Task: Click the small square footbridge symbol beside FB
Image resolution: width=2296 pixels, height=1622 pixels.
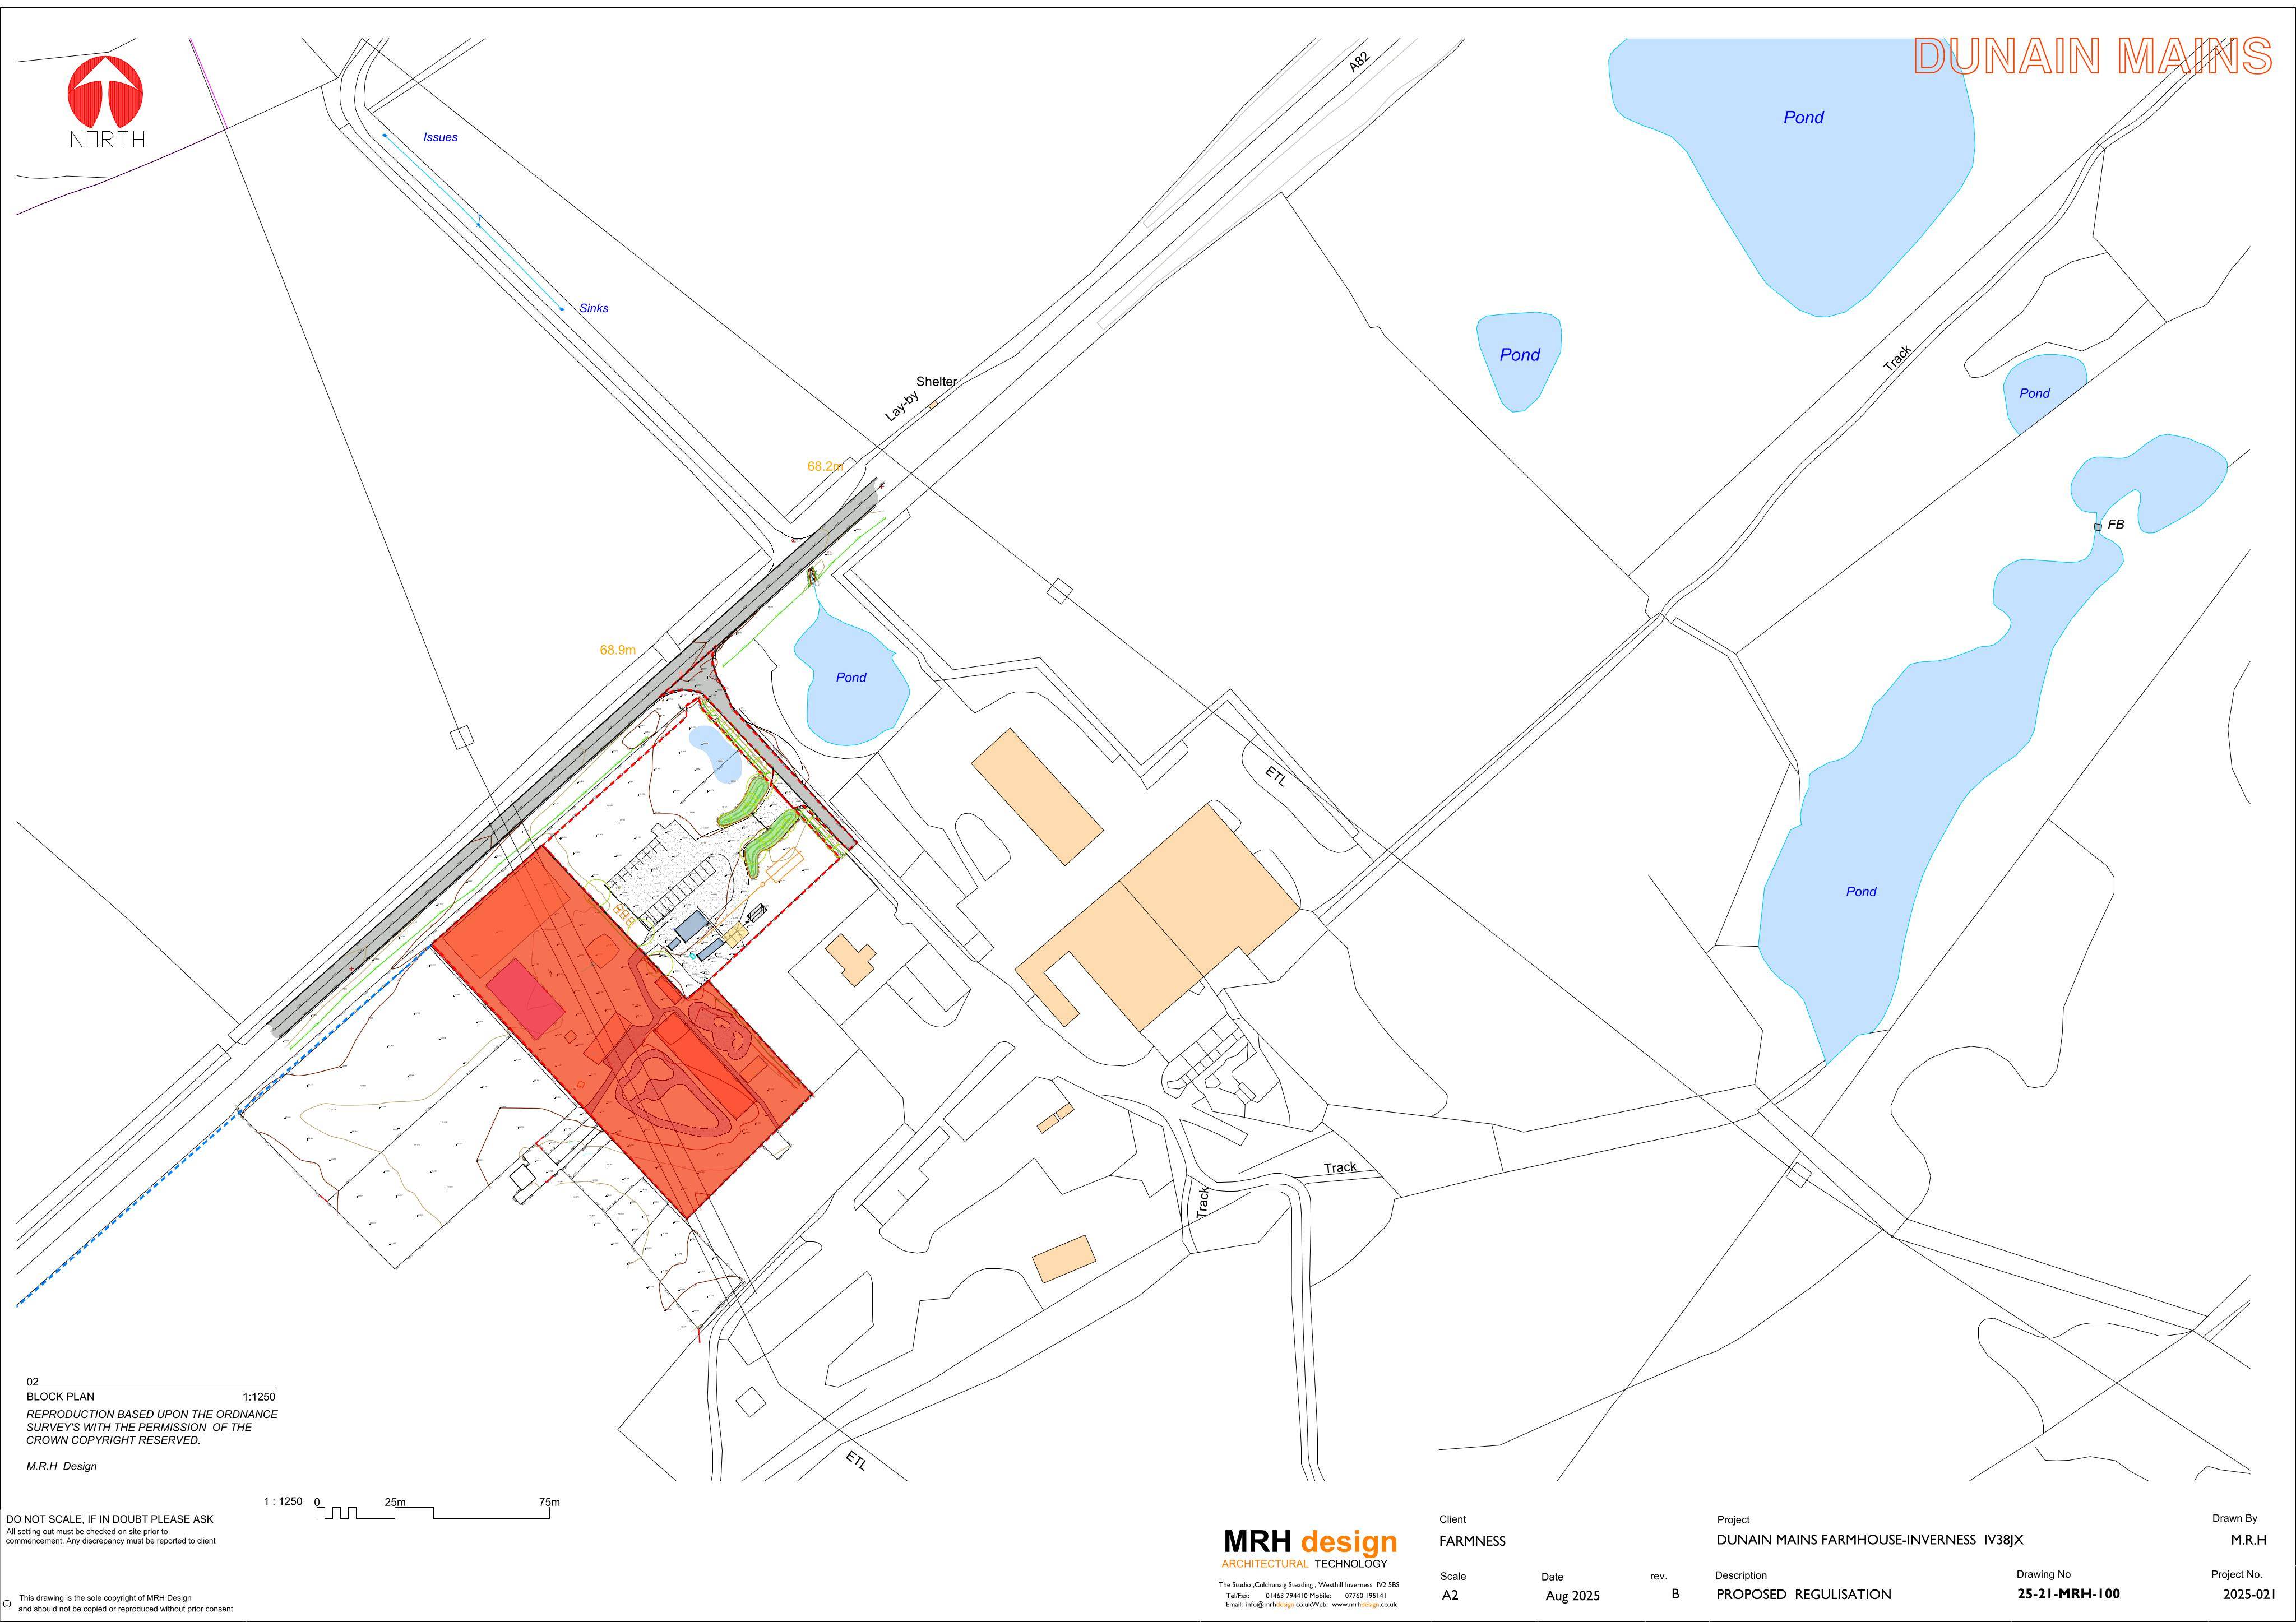Action: pos(2097,527)
